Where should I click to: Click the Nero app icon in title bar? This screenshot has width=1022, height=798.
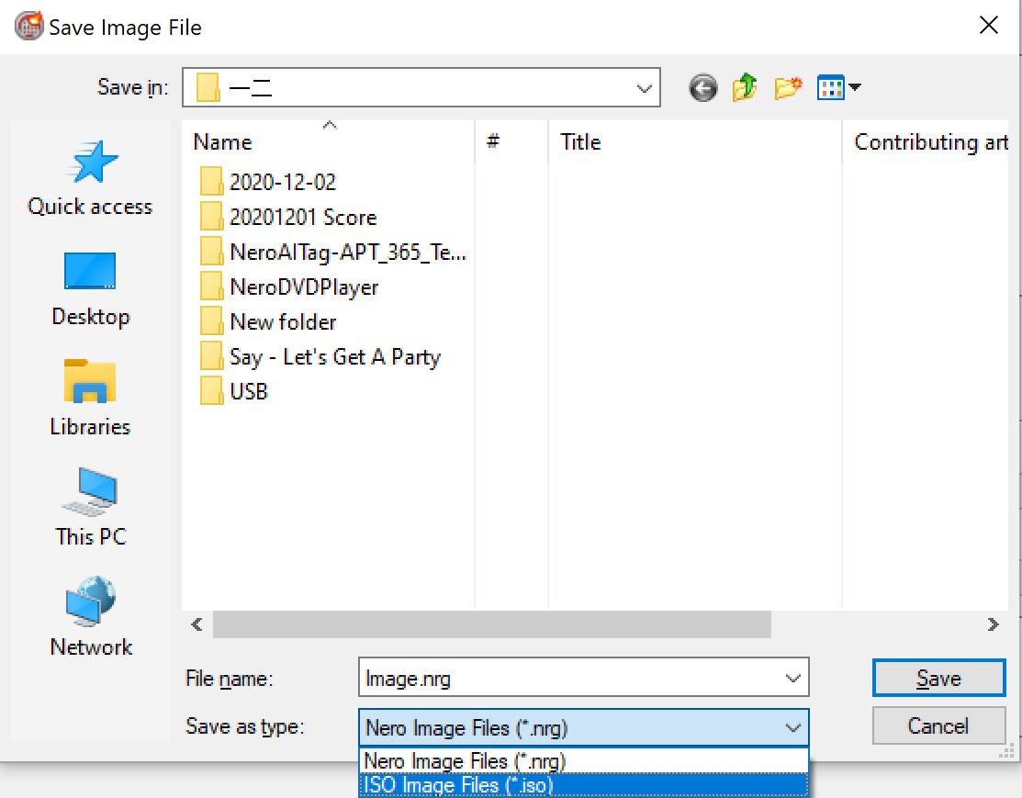(28, 27)
